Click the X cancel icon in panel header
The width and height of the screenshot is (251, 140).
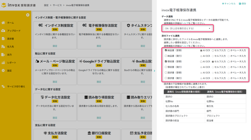[x=223, y=3]
